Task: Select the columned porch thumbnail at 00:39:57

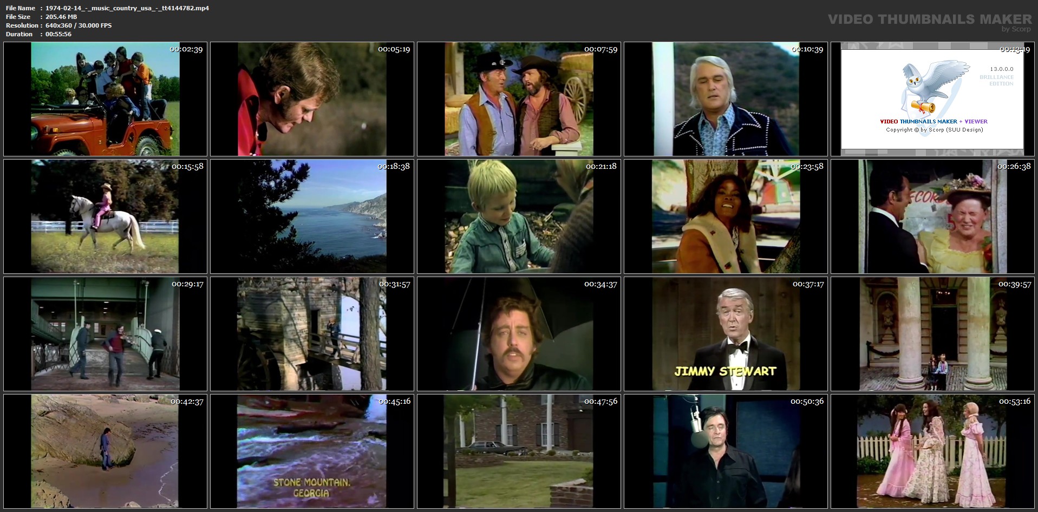Action: pos(932,334)
